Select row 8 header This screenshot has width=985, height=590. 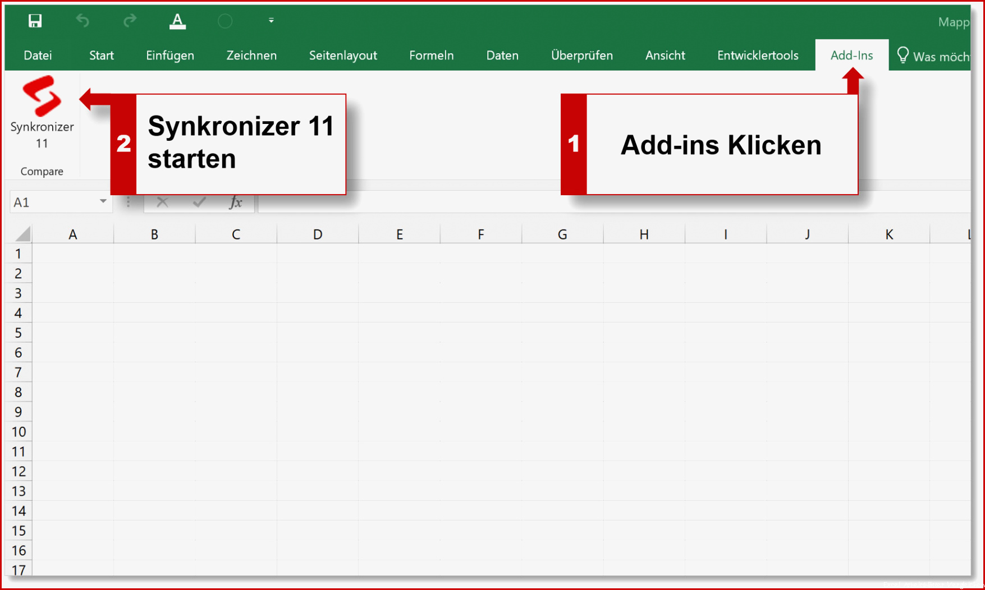pos(19,392)
